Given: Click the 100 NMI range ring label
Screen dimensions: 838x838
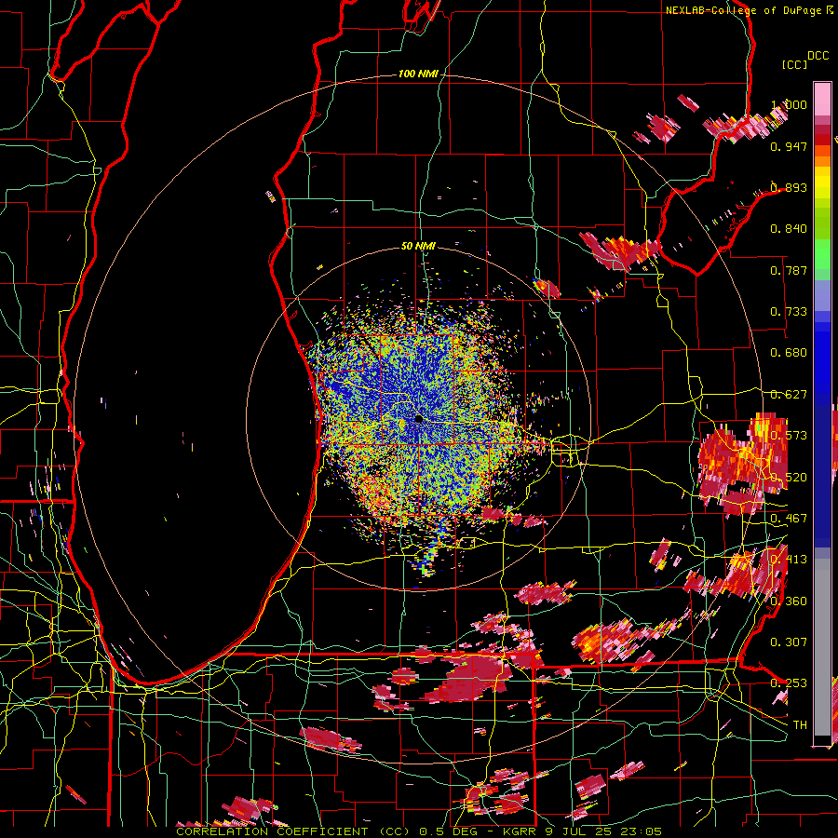Looking at the screenshot, I should pos(418,74).
